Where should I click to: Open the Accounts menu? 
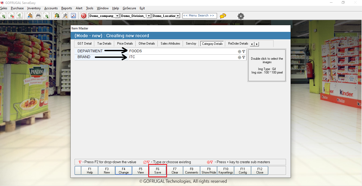pyautogui.click(x=51, y=8)
